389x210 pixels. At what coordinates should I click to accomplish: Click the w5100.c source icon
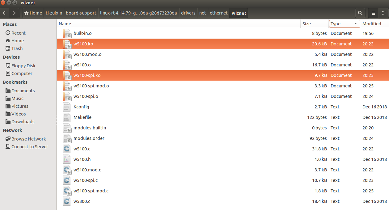pyautogui.click(x=67, y=149)
